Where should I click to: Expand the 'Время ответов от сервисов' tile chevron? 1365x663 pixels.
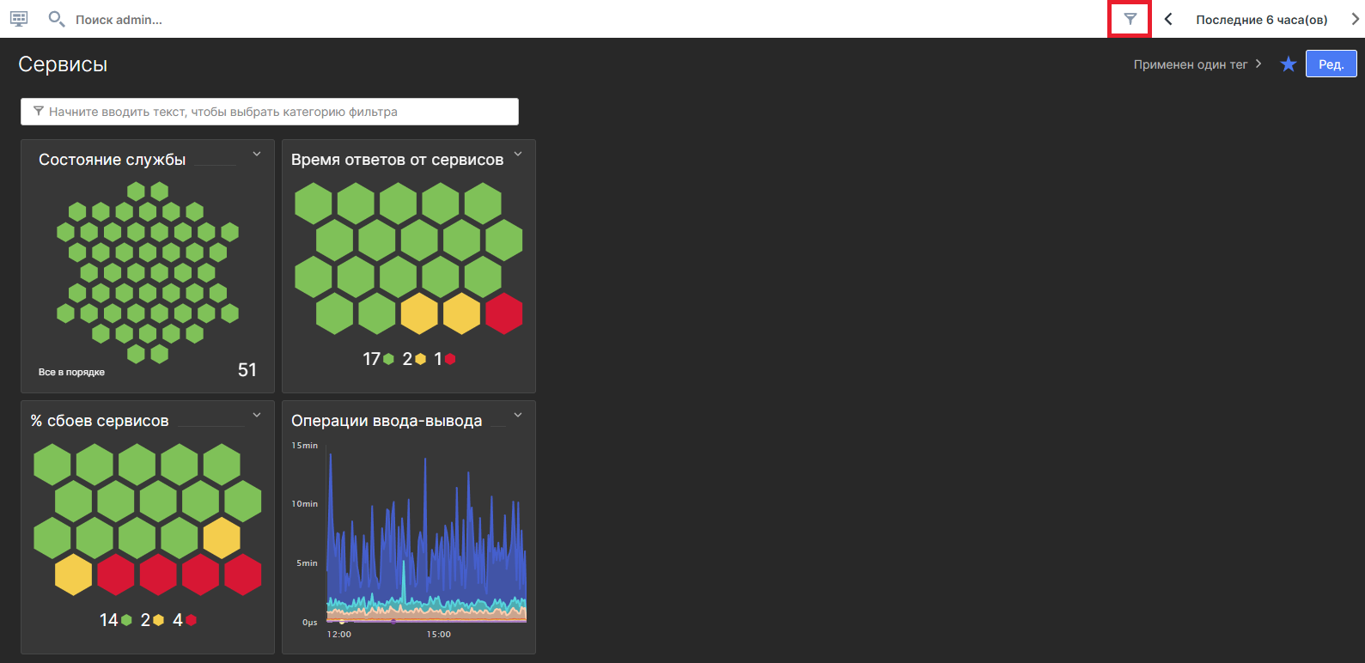518,155
